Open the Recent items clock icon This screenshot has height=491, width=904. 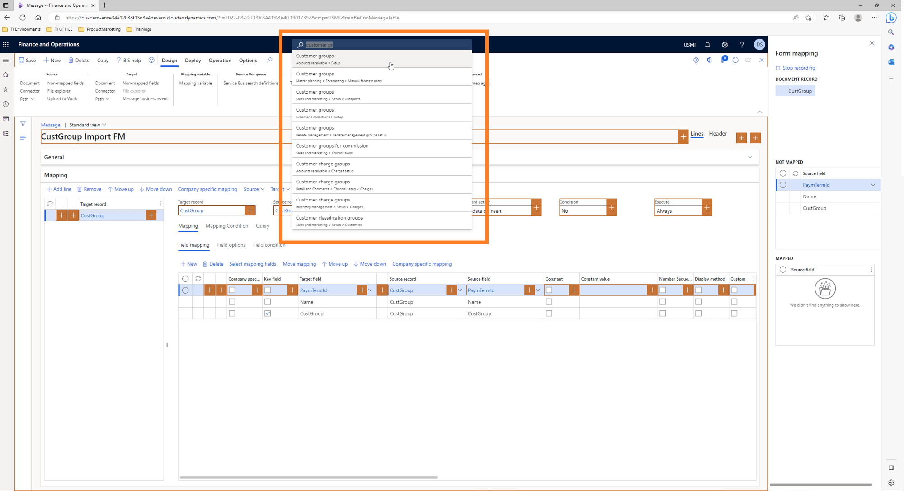(6, 104)
